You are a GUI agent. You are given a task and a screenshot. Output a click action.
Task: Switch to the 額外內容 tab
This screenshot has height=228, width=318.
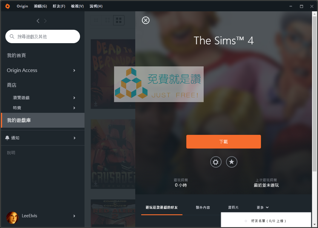(x=203, y=207)
